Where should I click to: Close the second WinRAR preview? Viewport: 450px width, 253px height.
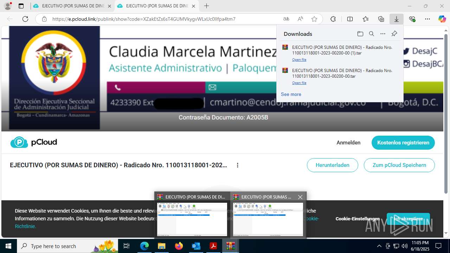coord(300,197)
